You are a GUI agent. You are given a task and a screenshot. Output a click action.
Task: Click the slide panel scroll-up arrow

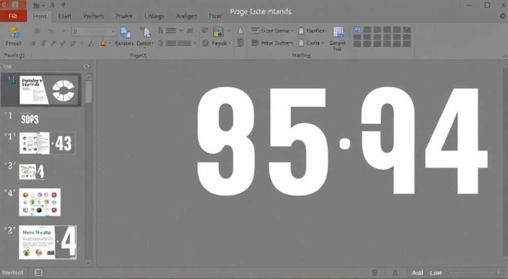88,77
